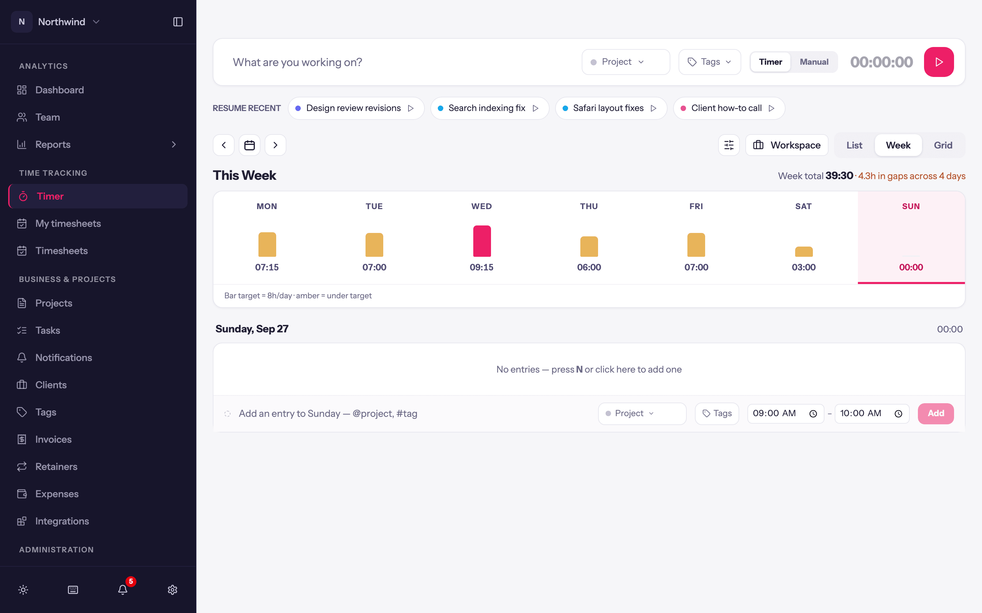
Task: Open Integrations in the sidebar
Action: coord(98,521)
